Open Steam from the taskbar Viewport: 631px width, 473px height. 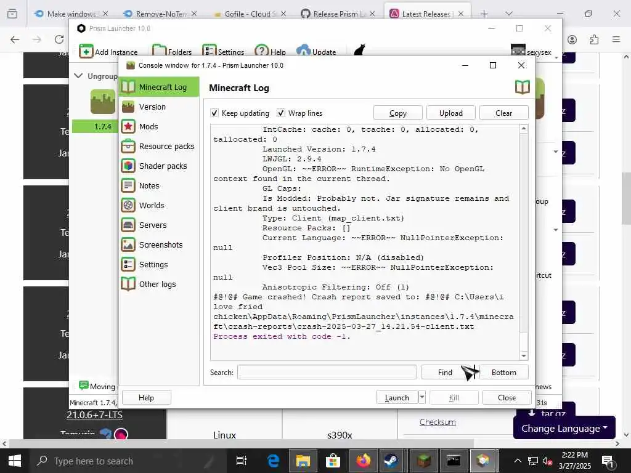(x=390, y=461)
